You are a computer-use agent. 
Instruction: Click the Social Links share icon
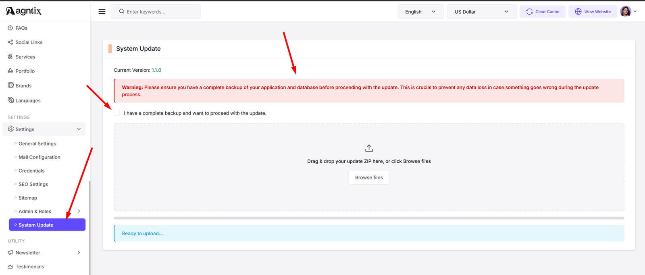tap(10, 42)
